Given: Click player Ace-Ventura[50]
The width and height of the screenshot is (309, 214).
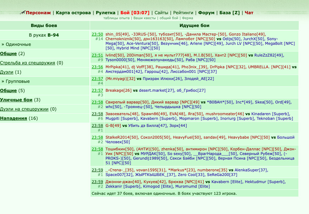Looking at the screenshot, I should pyautogui.click(x=142, y=43).
